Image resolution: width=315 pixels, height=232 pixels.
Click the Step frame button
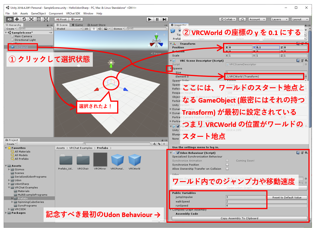coord(164,19)
